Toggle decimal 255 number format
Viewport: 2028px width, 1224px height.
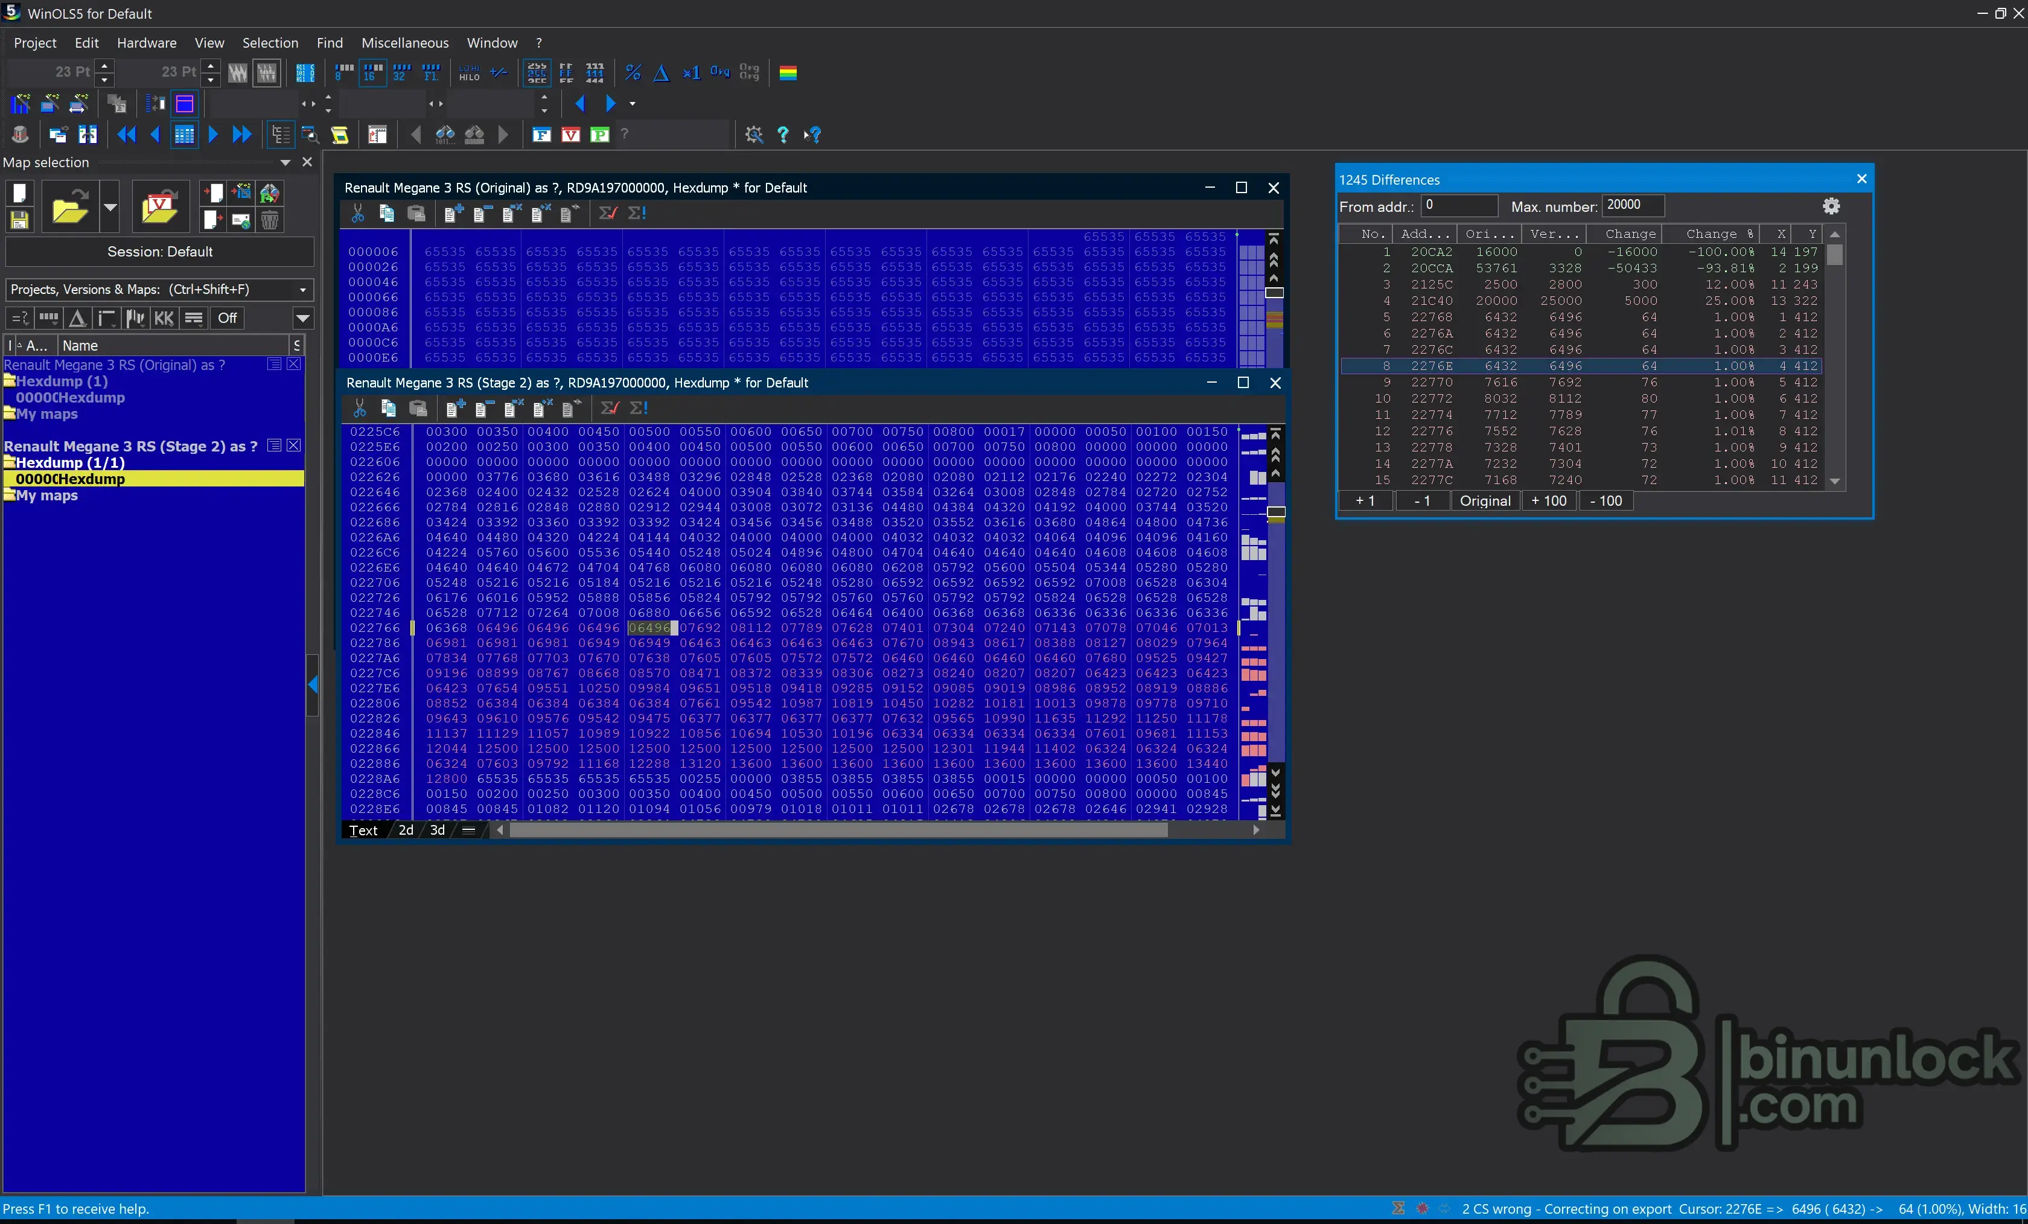point(537,72)
